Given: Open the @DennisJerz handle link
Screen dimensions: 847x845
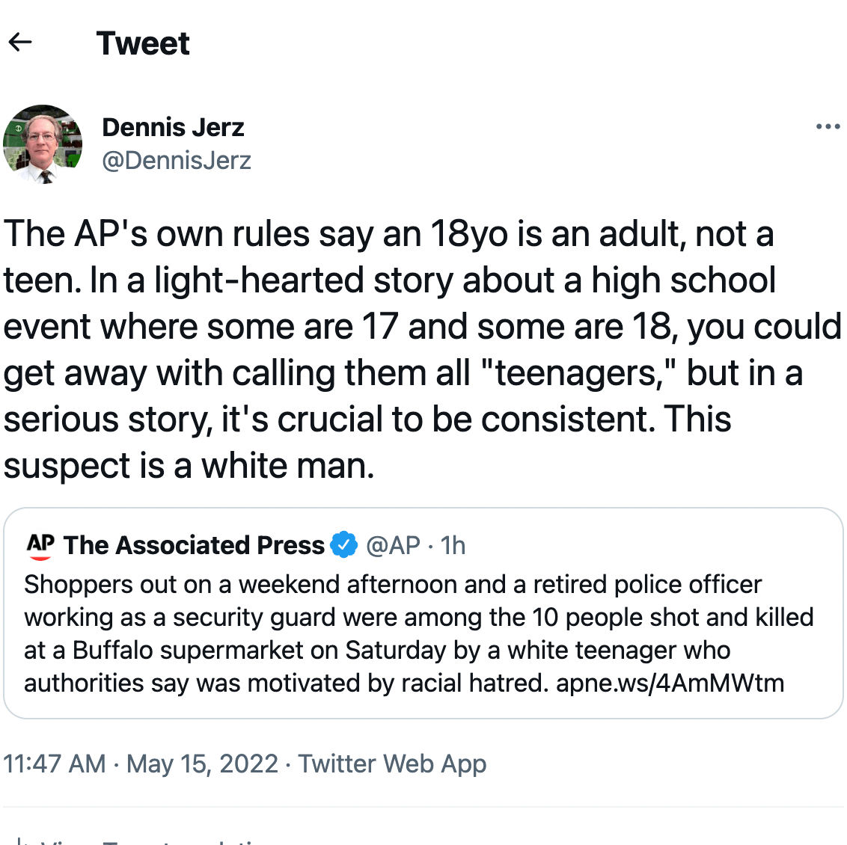Looking at the screenshot, I should click(177, 160).
